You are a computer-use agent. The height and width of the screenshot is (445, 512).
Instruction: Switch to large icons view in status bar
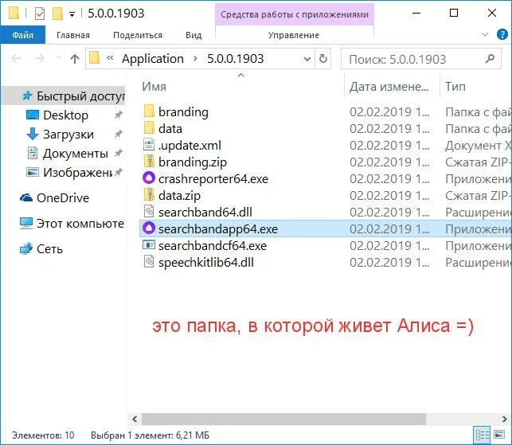tap(499, 435)
